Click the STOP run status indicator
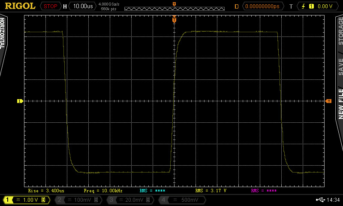This screenshot has width=343, height=206. (51, 6)
